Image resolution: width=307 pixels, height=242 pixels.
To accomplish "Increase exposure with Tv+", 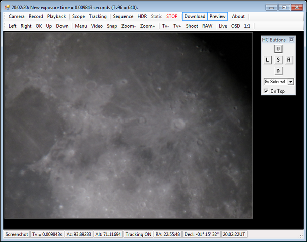I will pos(177,26).
